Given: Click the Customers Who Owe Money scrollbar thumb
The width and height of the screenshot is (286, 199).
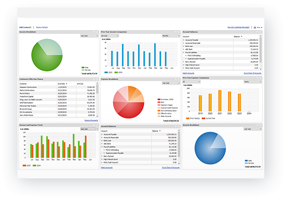Looking at the screenshot, I should click(x=97, y=89).
